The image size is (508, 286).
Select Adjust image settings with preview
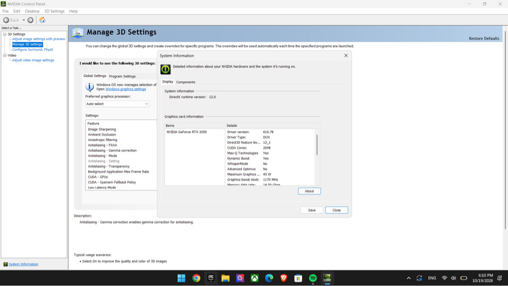point(39,39)
